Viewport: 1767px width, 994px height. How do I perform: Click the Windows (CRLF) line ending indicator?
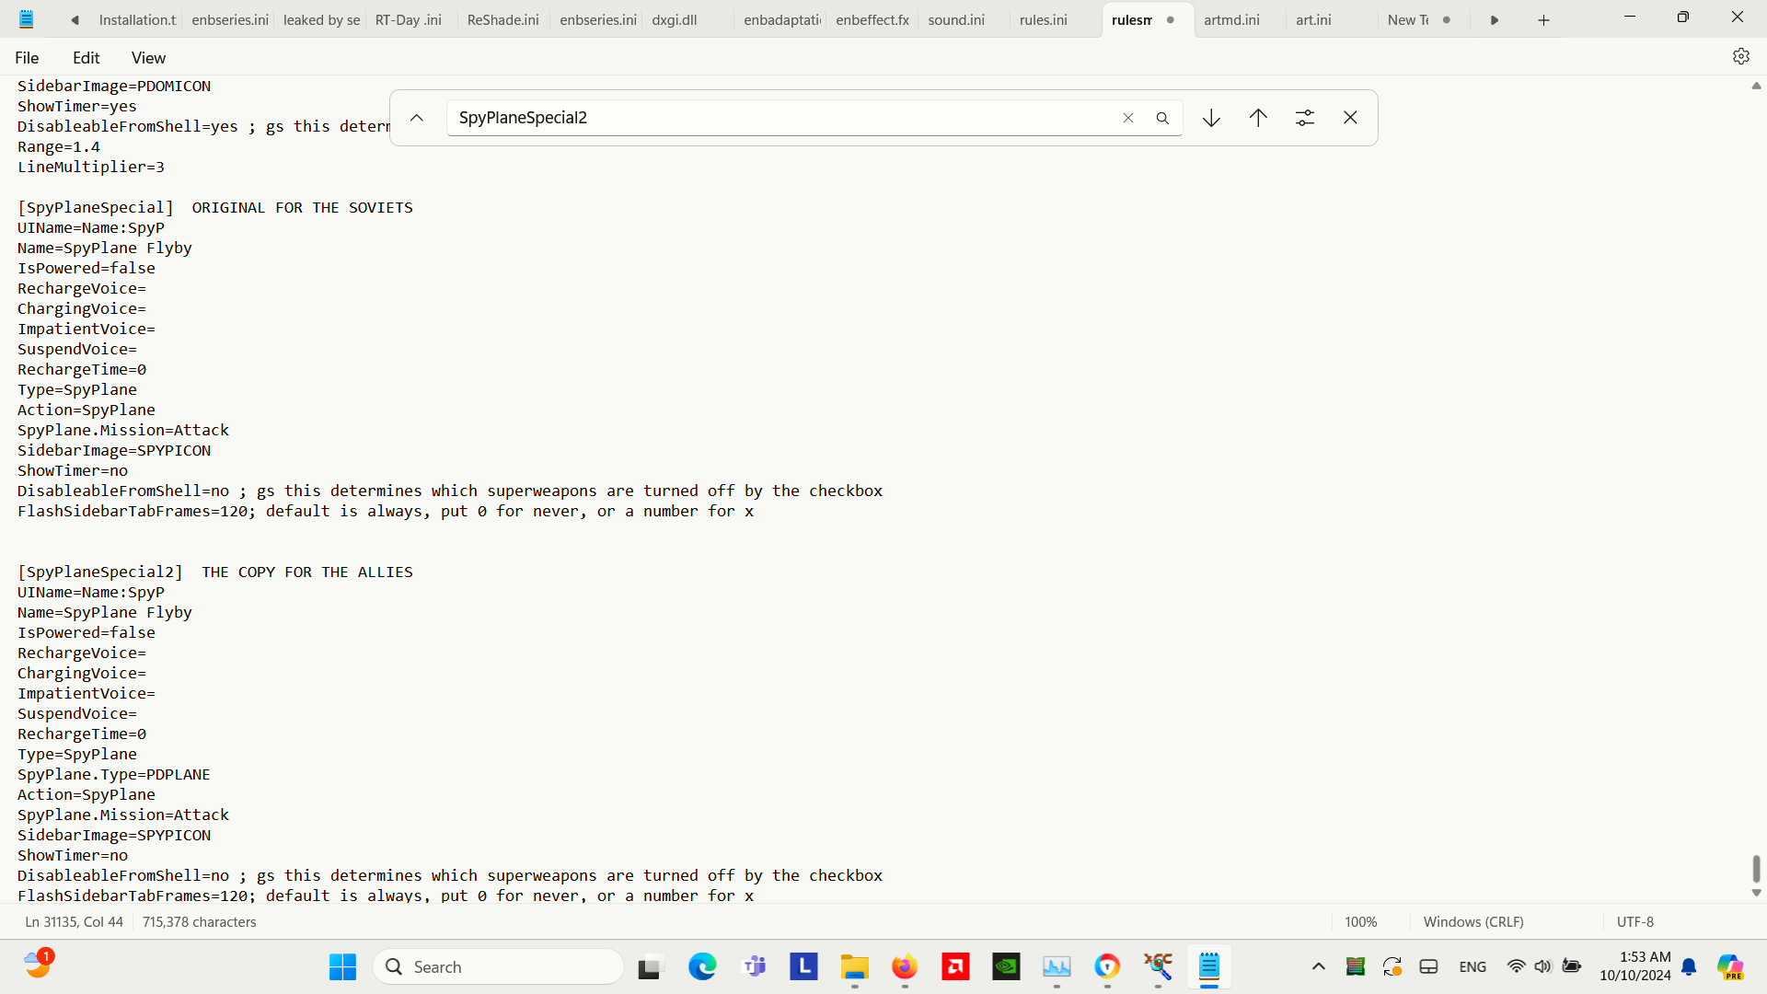(1472, 921)
